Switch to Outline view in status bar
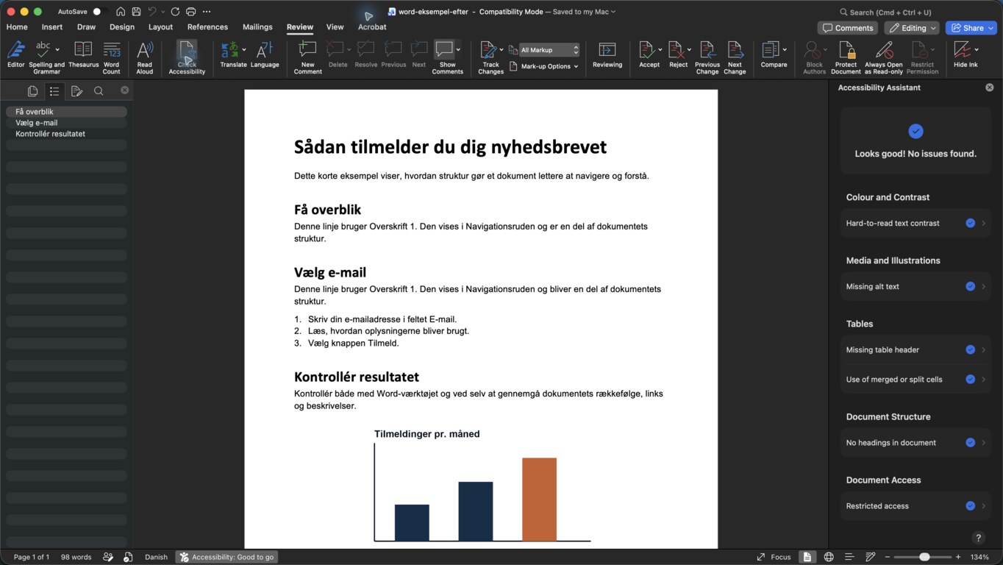Image resolution: width=1003 pixels, height=565 pixels. 849,557
